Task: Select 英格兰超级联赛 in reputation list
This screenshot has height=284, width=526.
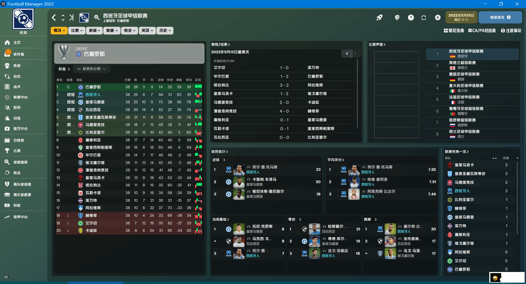Action: [x=472, y=65]
